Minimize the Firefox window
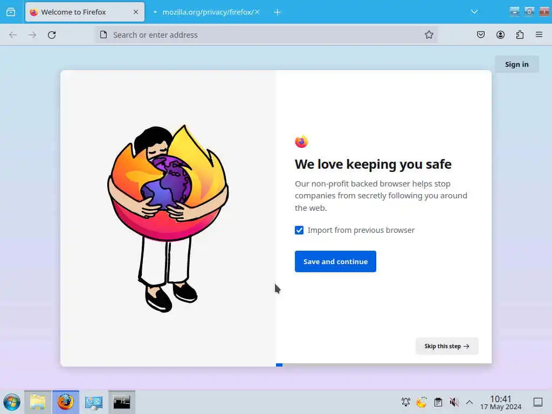This screenshot has height=414, width=552. pos(514,12)
